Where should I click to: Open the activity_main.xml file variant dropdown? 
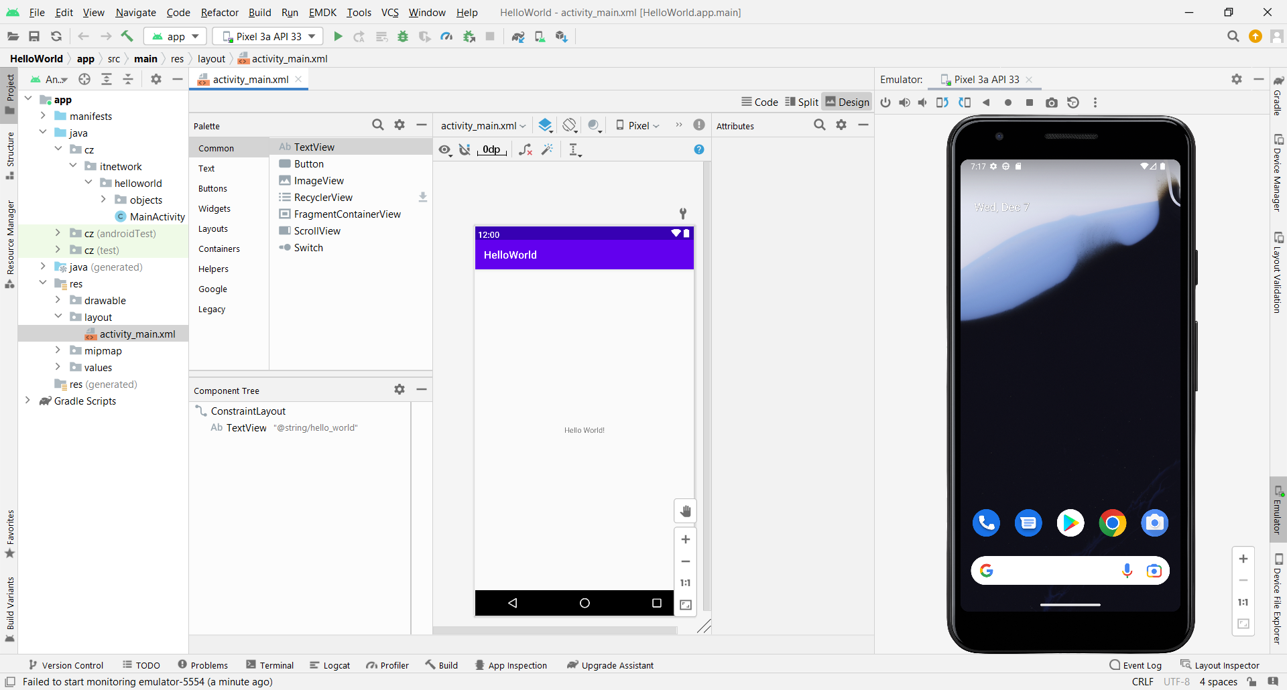pos(483,125)
